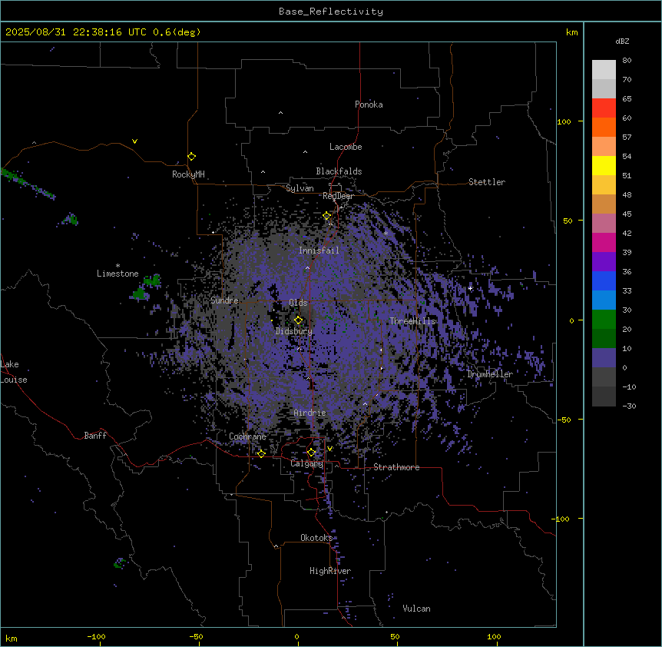Image resolution: width=662 pixels, height=647 pixels.
Task: Click the dBZ legend heading
Action: (x=622, y=41)
